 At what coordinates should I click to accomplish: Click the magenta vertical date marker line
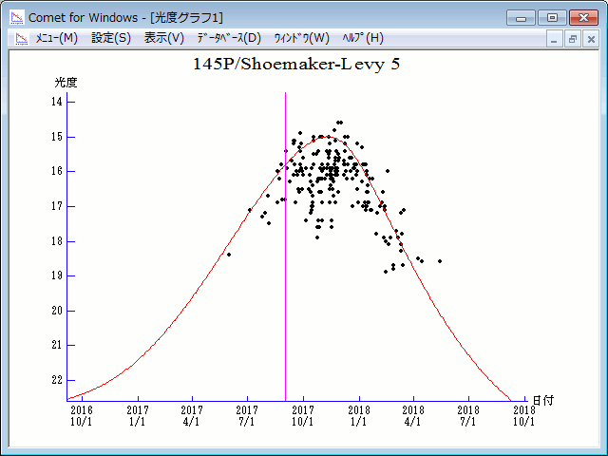click(x=285, y=285)
